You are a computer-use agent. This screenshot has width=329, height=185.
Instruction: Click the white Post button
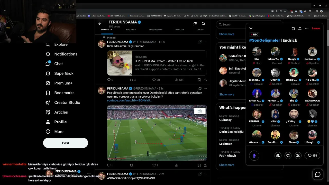click(x=66, y=143)
